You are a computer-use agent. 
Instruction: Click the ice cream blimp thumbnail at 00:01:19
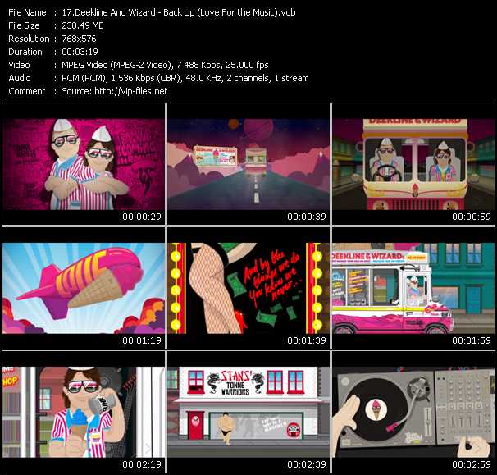pyautogui.click(x=84, y=288)
